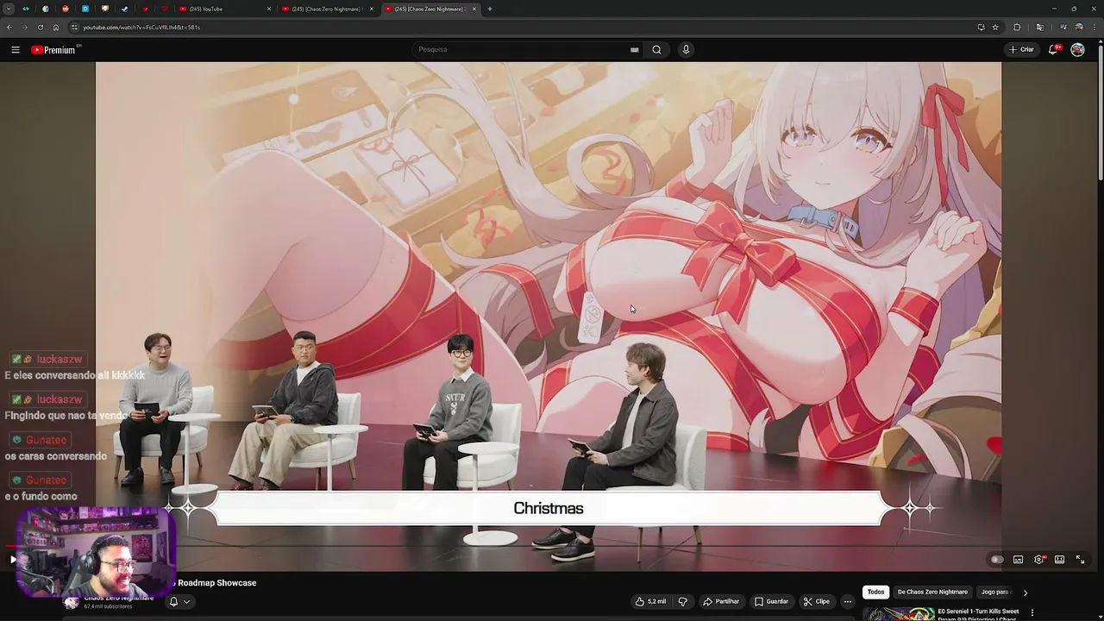Go to browser home page
Viewport: 1104px width, 621px height.
click(x=56, y=27)
